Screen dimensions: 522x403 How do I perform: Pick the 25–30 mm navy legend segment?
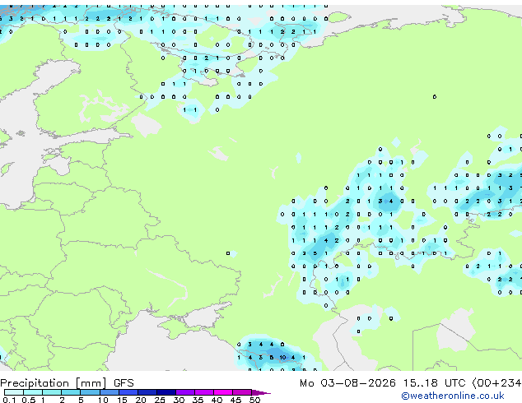point(165,392)
